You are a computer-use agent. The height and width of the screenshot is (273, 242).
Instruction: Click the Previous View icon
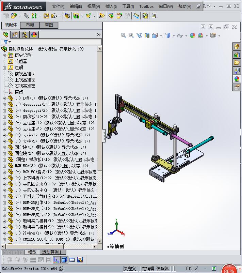[139, 35]
